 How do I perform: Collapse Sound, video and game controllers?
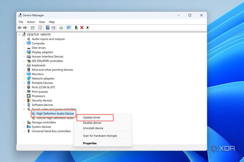pyautogui.click(x=24, y=109)
